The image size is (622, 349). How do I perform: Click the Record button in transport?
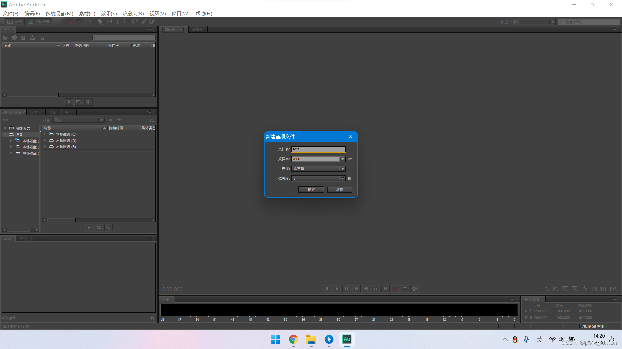coord(395,289)
